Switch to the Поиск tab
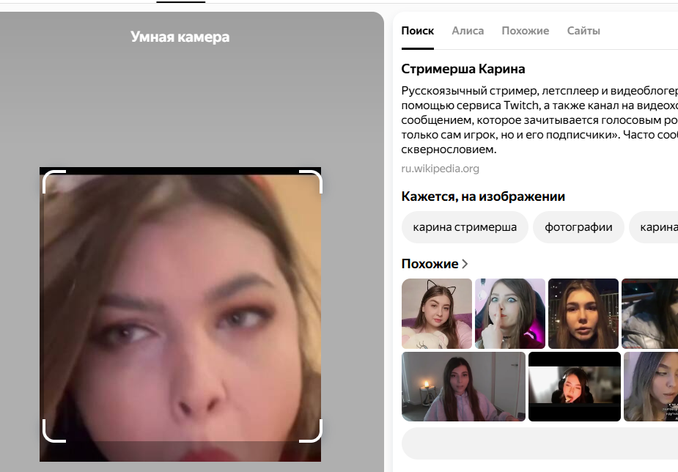This screenshot has height=472, width=678. [417, 31]
